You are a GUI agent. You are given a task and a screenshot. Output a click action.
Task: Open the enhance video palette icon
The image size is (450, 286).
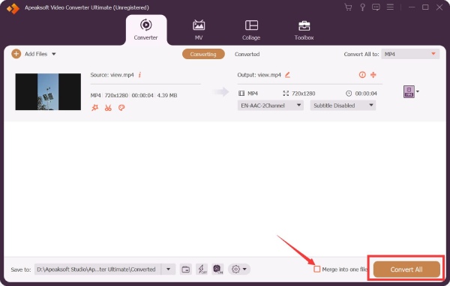(x=121, y=108)
